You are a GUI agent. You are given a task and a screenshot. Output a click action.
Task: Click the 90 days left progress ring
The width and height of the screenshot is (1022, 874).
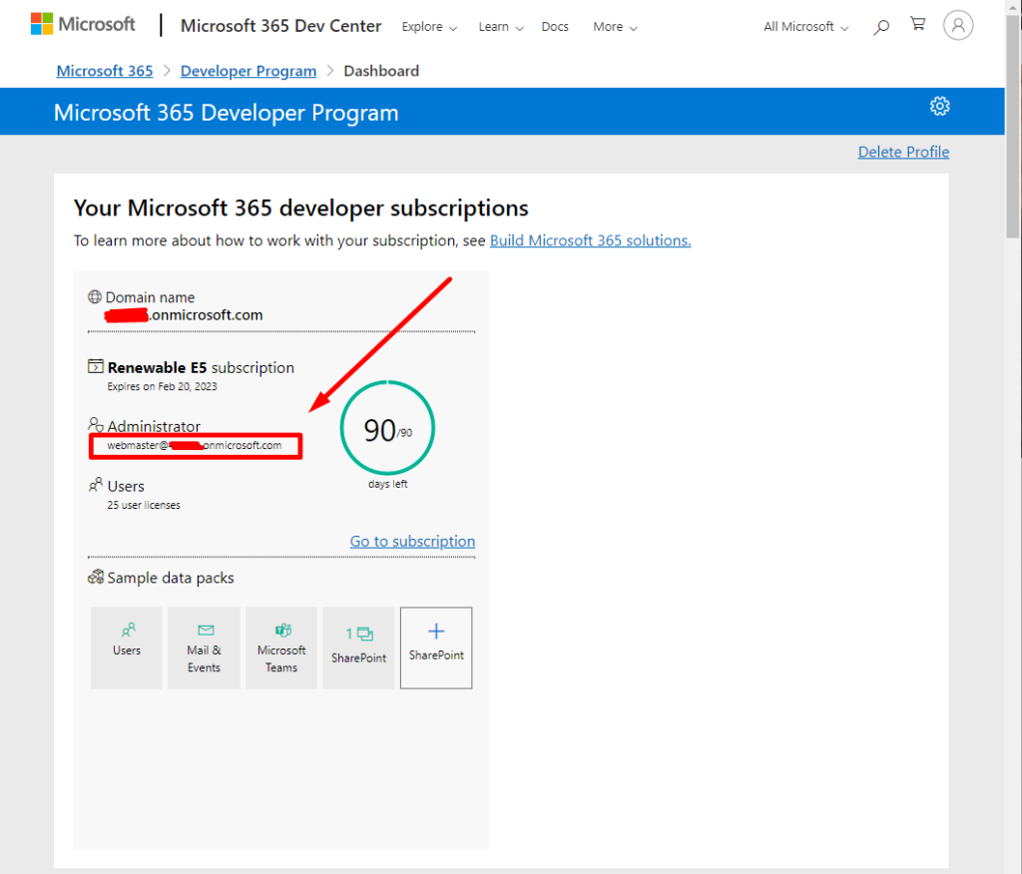[x=387, y=428]
